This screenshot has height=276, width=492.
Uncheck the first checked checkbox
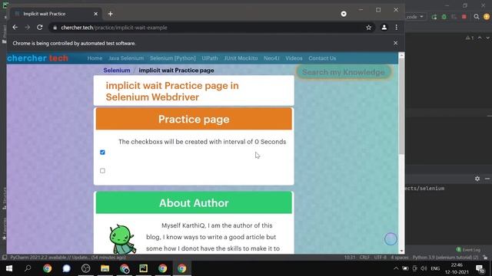[x=102, y=153]
